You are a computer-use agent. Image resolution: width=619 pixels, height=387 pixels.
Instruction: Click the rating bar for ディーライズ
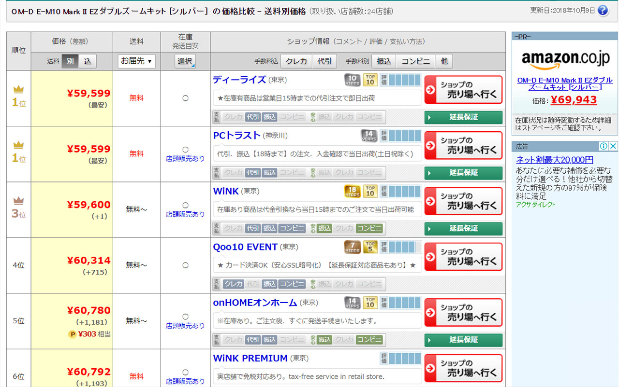point(400,80)
